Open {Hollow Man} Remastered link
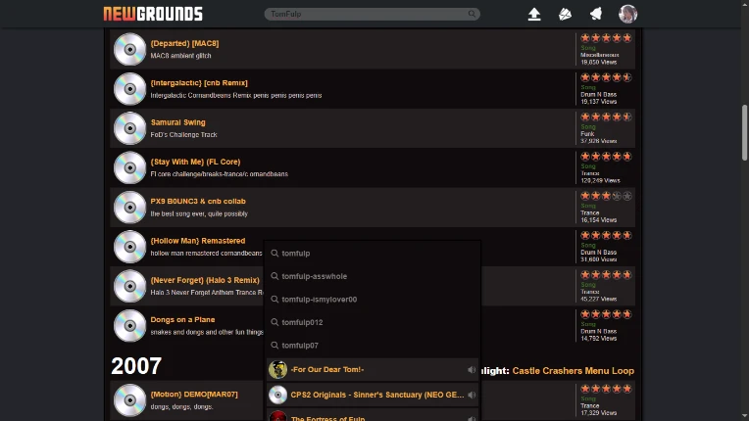Screen dimensions: 749x421 click(198, 241)
